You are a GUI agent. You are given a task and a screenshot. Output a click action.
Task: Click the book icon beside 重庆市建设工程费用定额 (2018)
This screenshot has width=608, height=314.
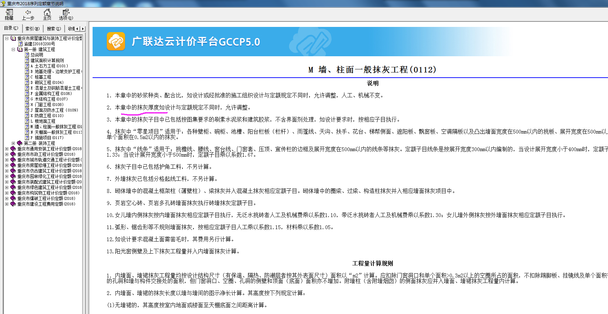(x=13, y=204)
